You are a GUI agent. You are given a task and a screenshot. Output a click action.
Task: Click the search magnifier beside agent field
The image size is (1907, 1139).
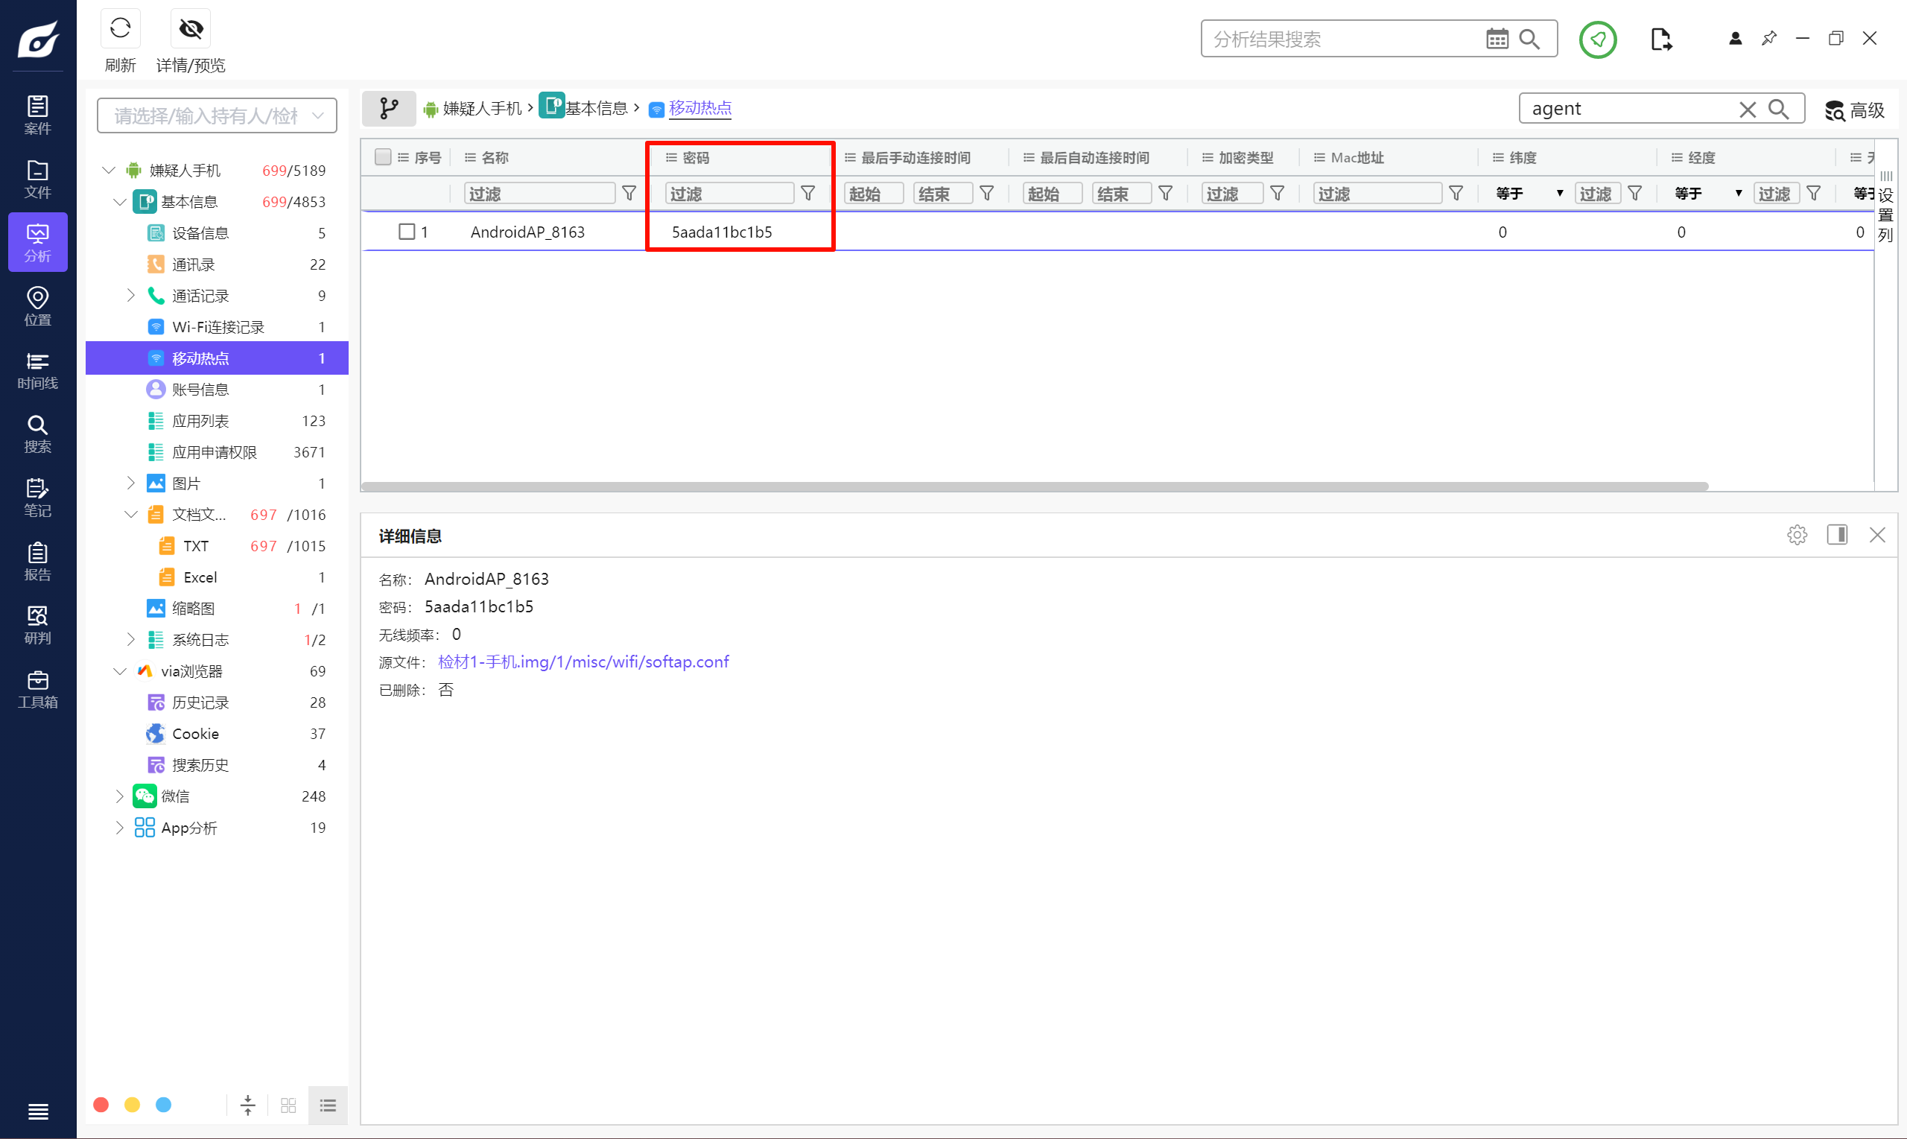point(1778,110)
